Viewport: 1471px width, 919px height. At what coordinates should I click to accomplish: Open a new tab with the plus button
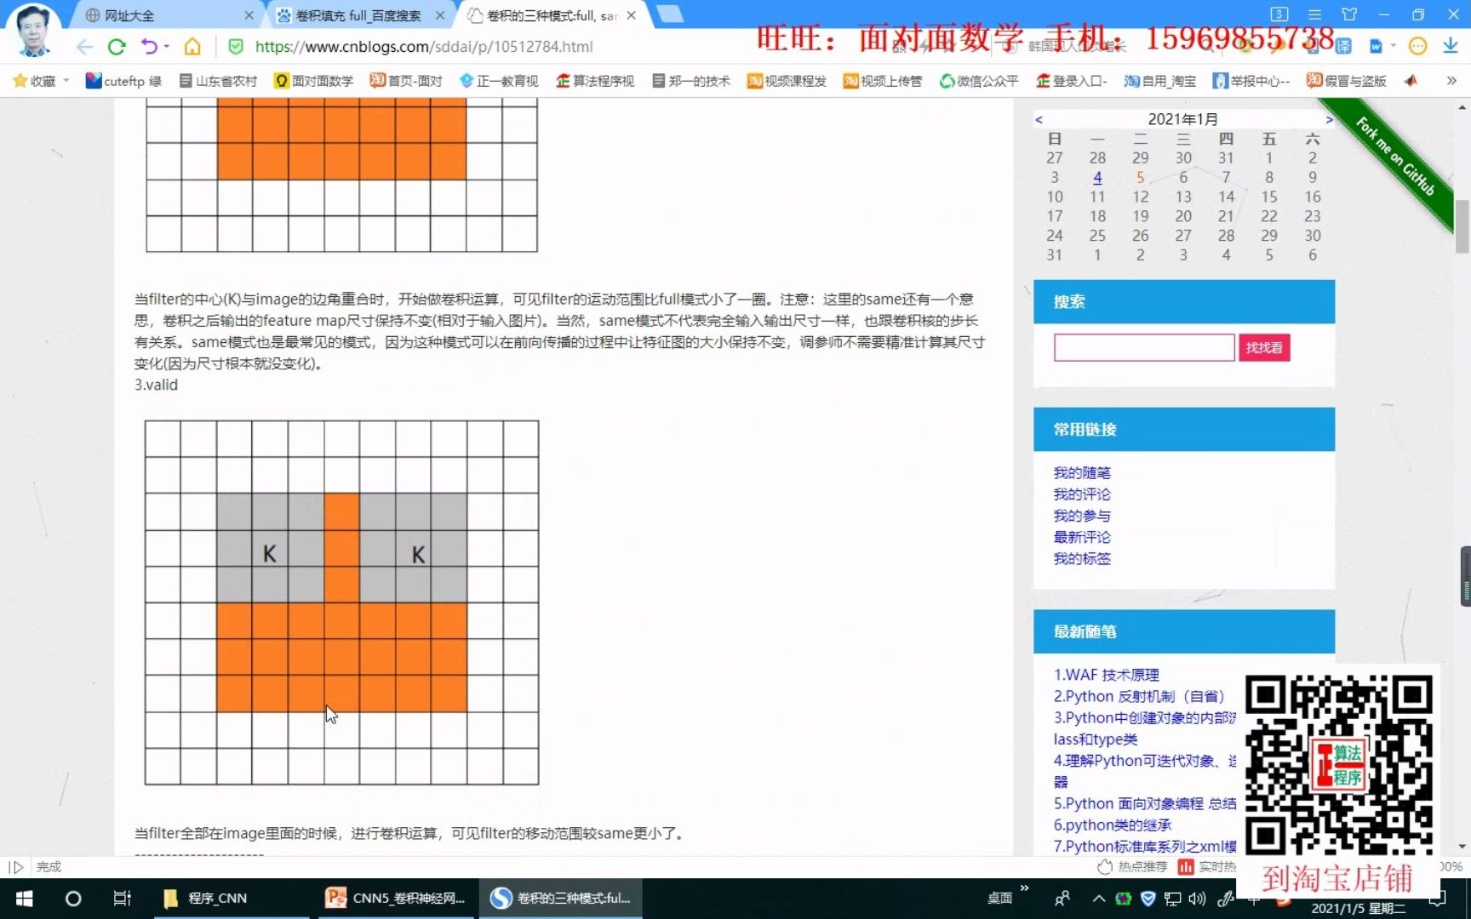coord(670,14)
